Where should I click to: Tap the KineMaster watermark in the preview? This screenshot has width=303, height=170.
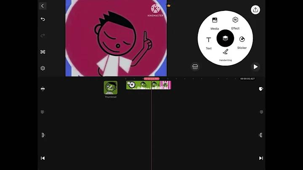155,11
